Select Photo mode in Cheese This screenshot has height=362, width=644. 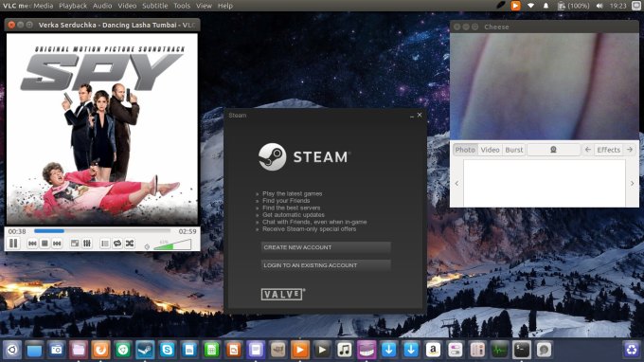tap(465, 150)
